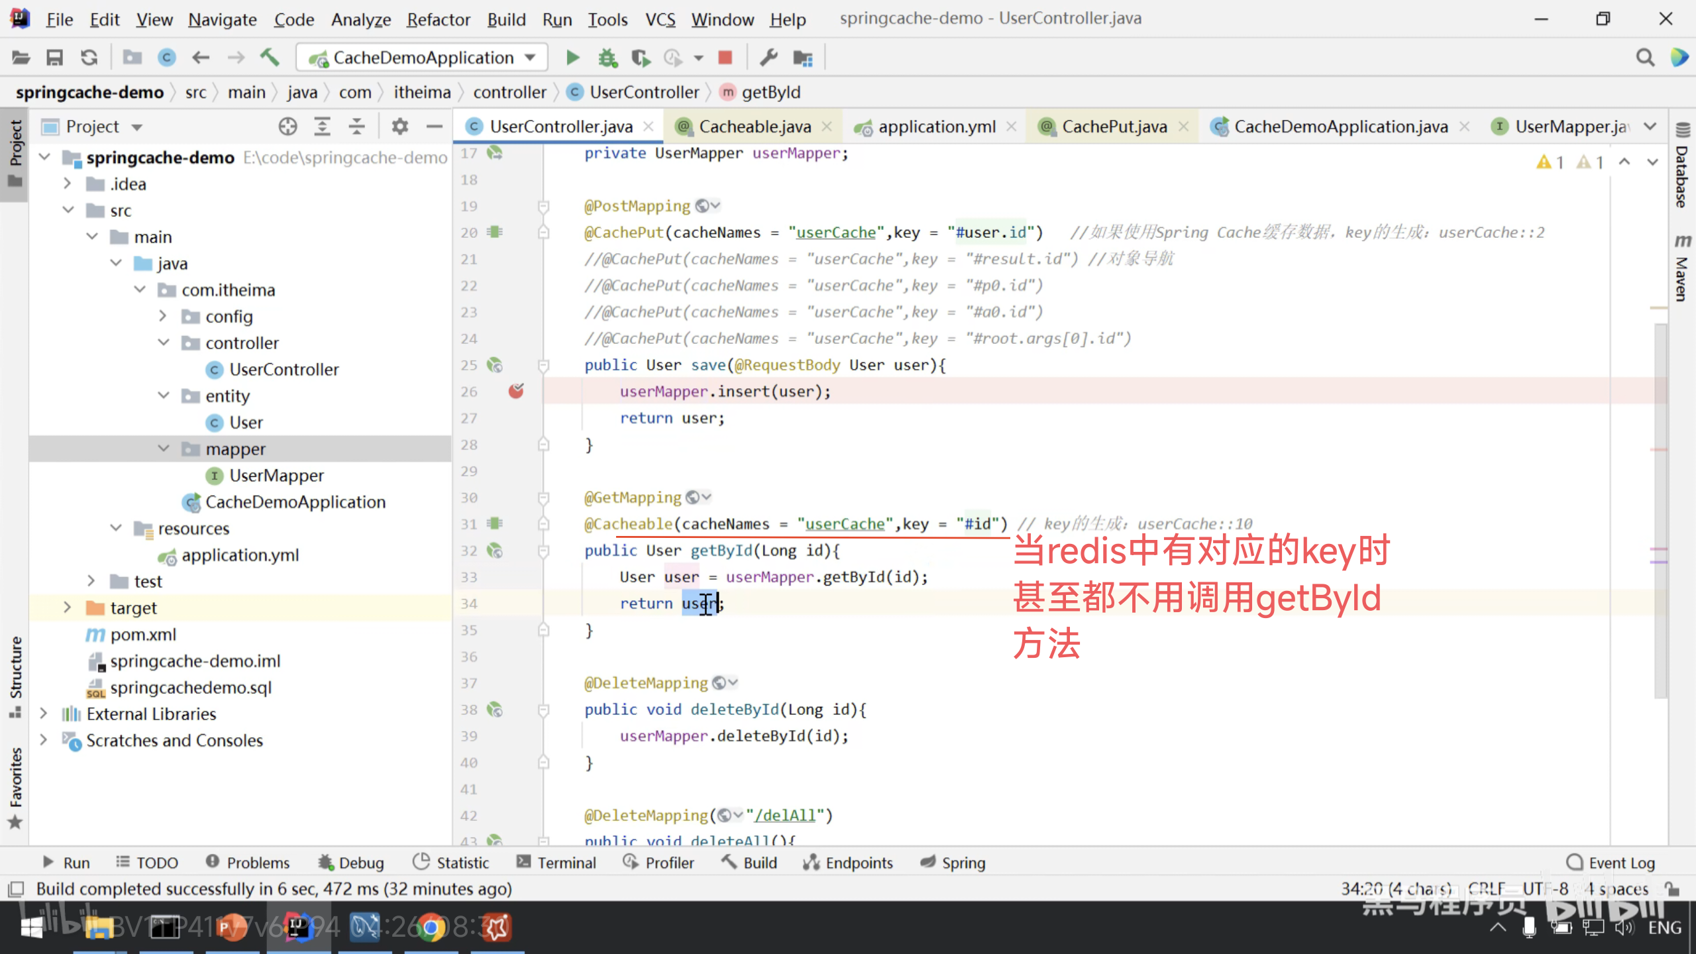Open Project panel settings gear
Image resolution: width=1696 pixels, height=954 pixels.
coord(399,127)
